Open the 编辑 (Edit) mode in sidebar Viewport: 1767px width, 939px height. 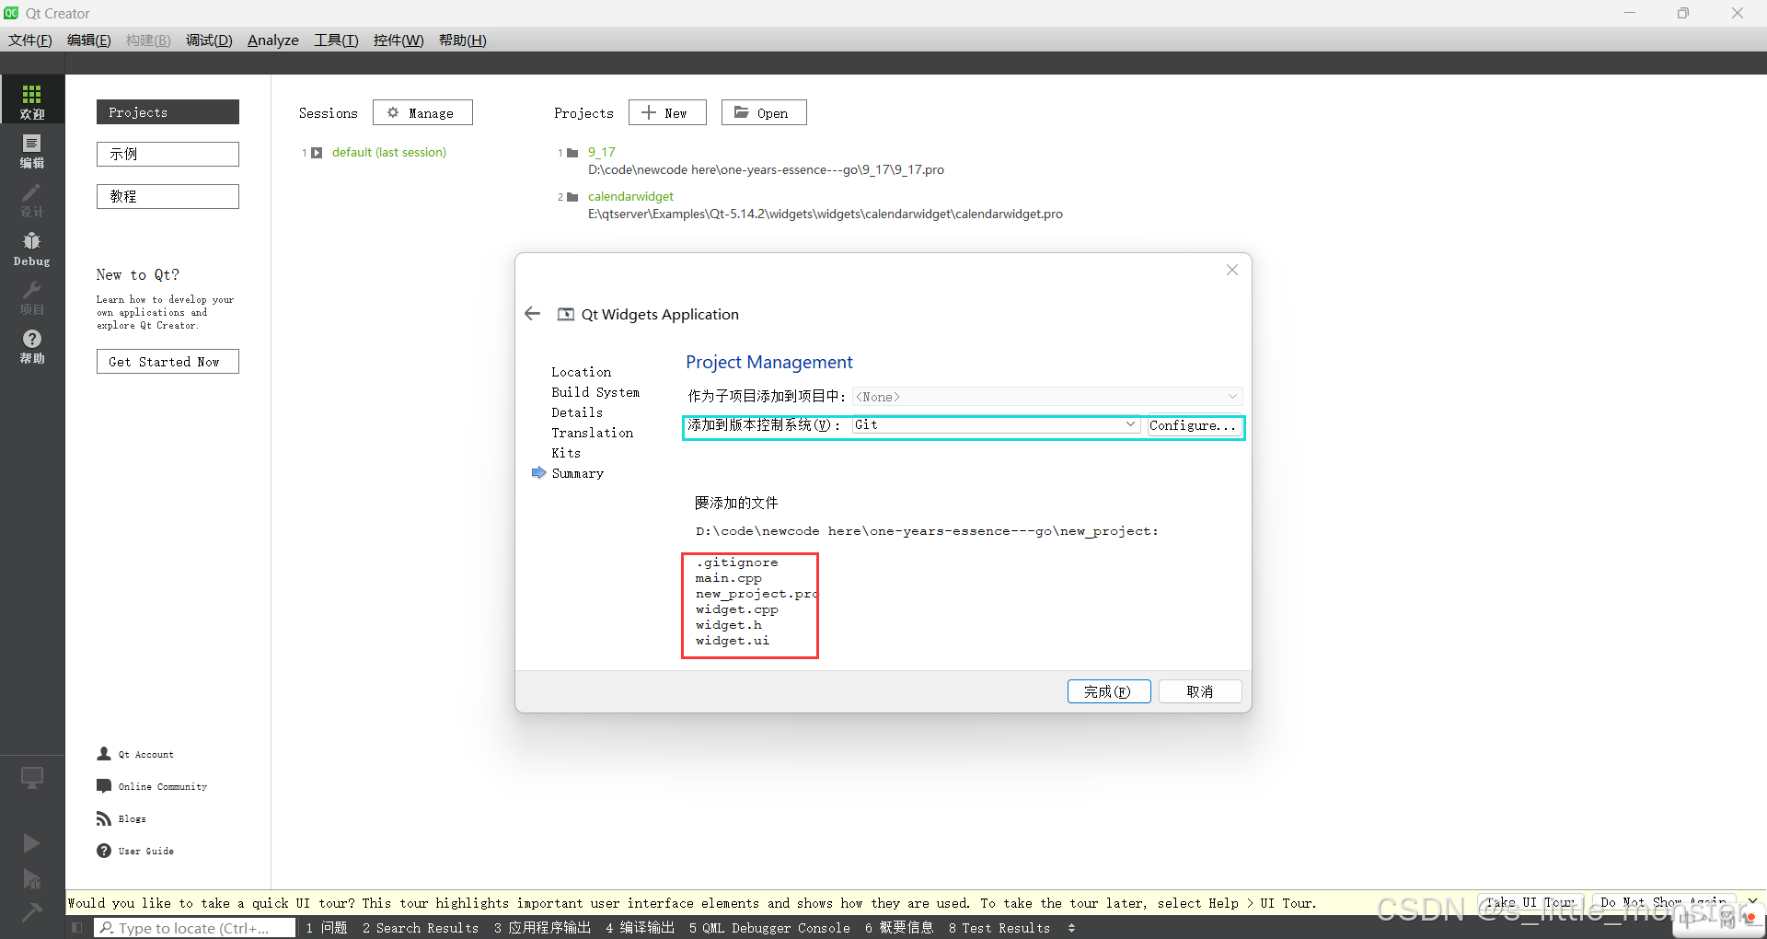click(32, 150)
